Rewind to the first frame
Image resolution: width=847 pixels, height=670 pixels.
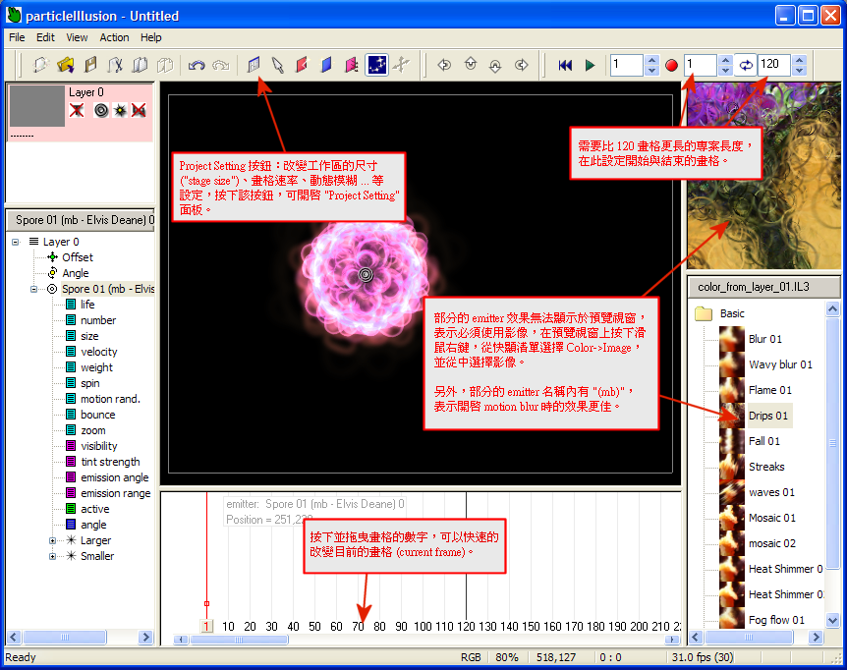(x=565, y=65)
